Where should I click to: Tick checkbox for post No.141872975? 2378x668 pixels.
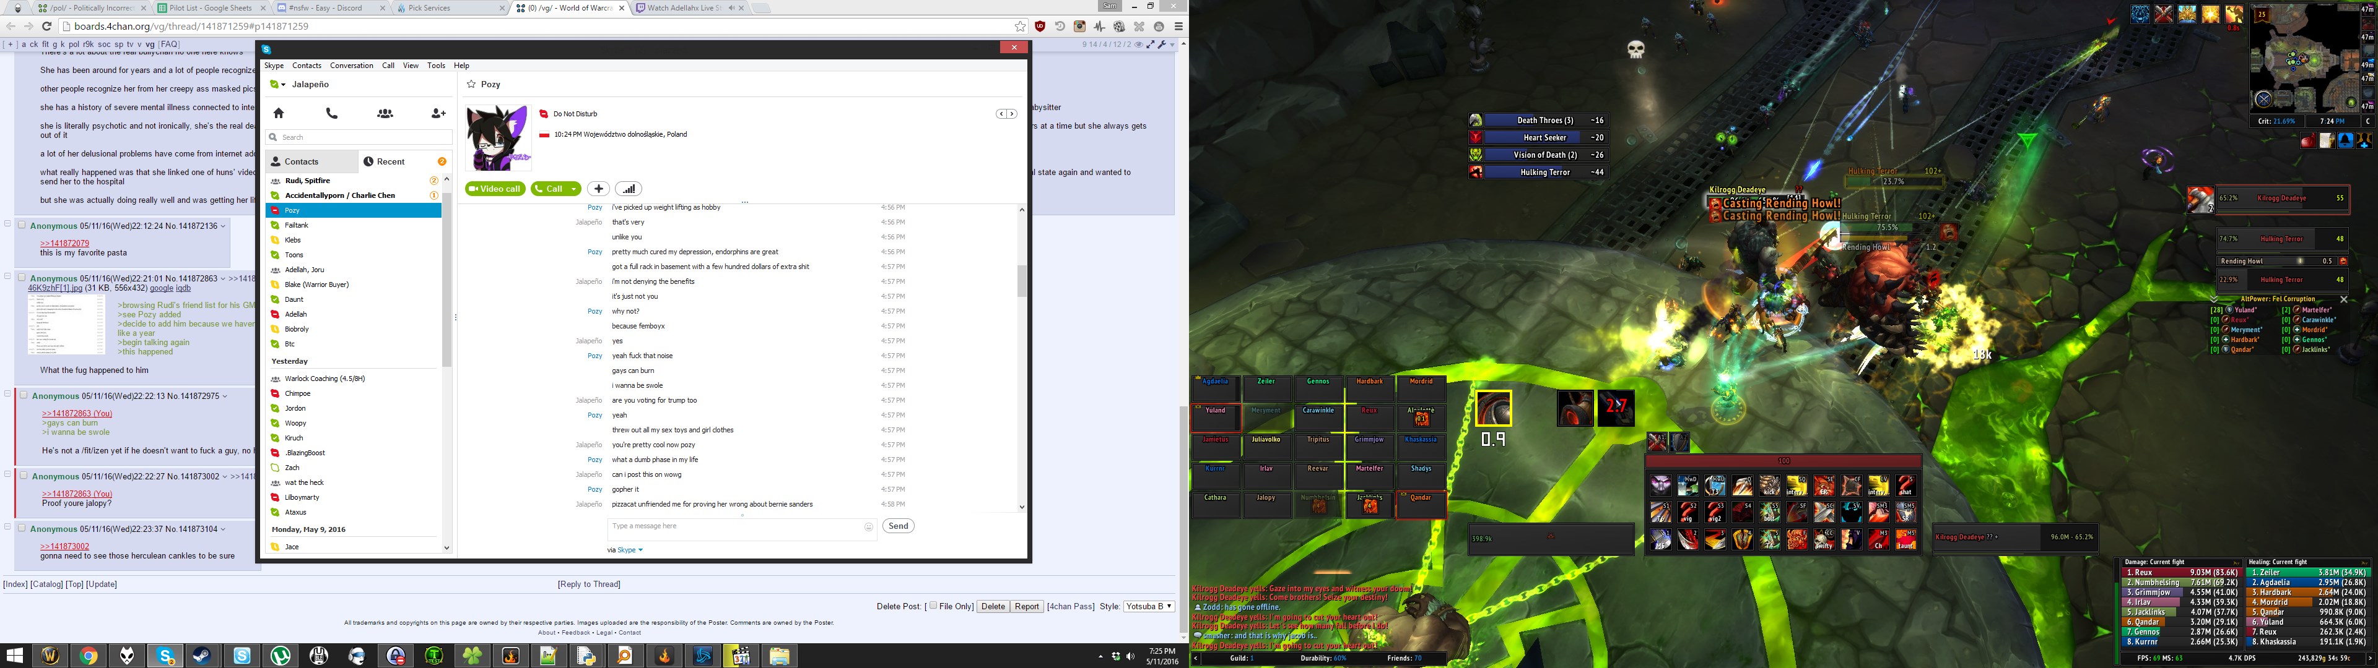coord(24,395)
